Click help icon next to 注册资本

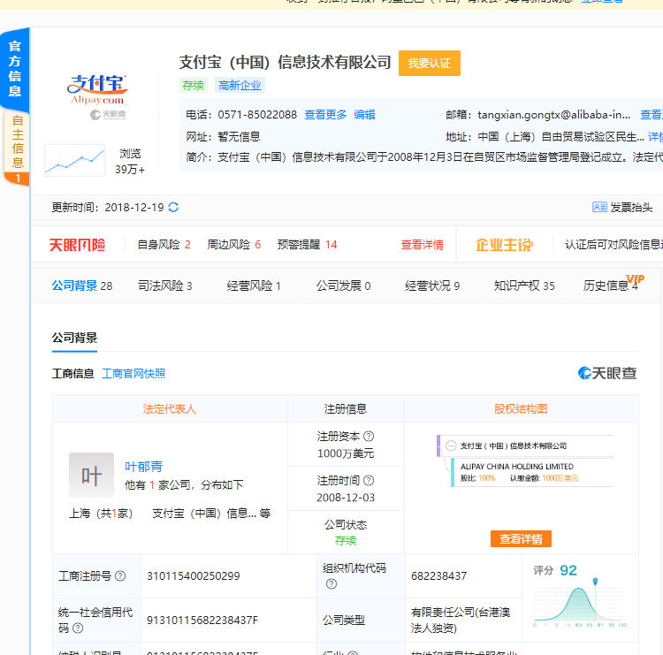tap(369, 436)
